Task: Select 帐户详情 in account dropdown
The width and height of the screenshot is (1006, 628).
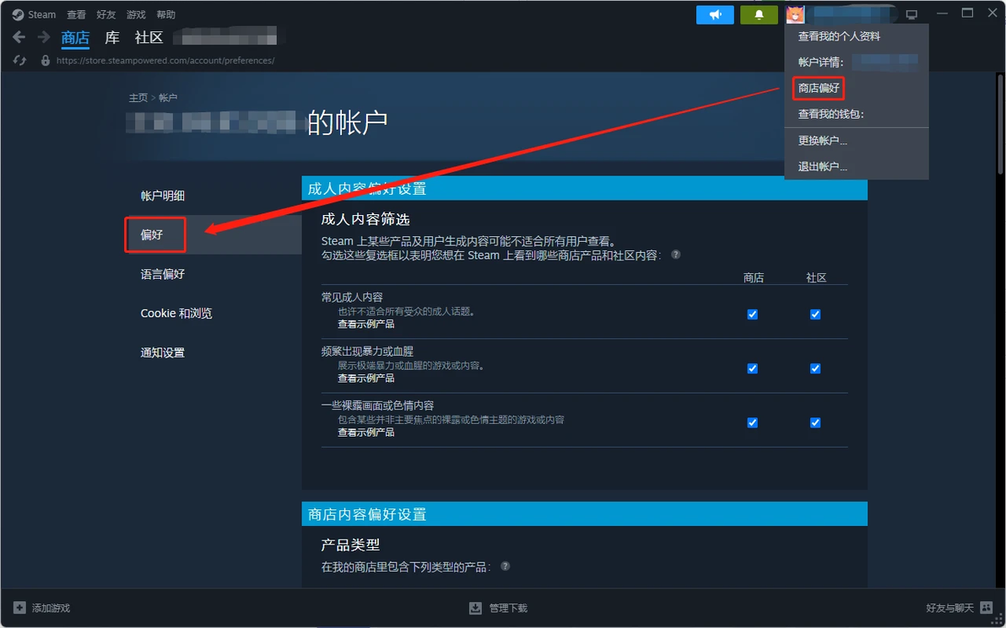Action: (857, 62)
